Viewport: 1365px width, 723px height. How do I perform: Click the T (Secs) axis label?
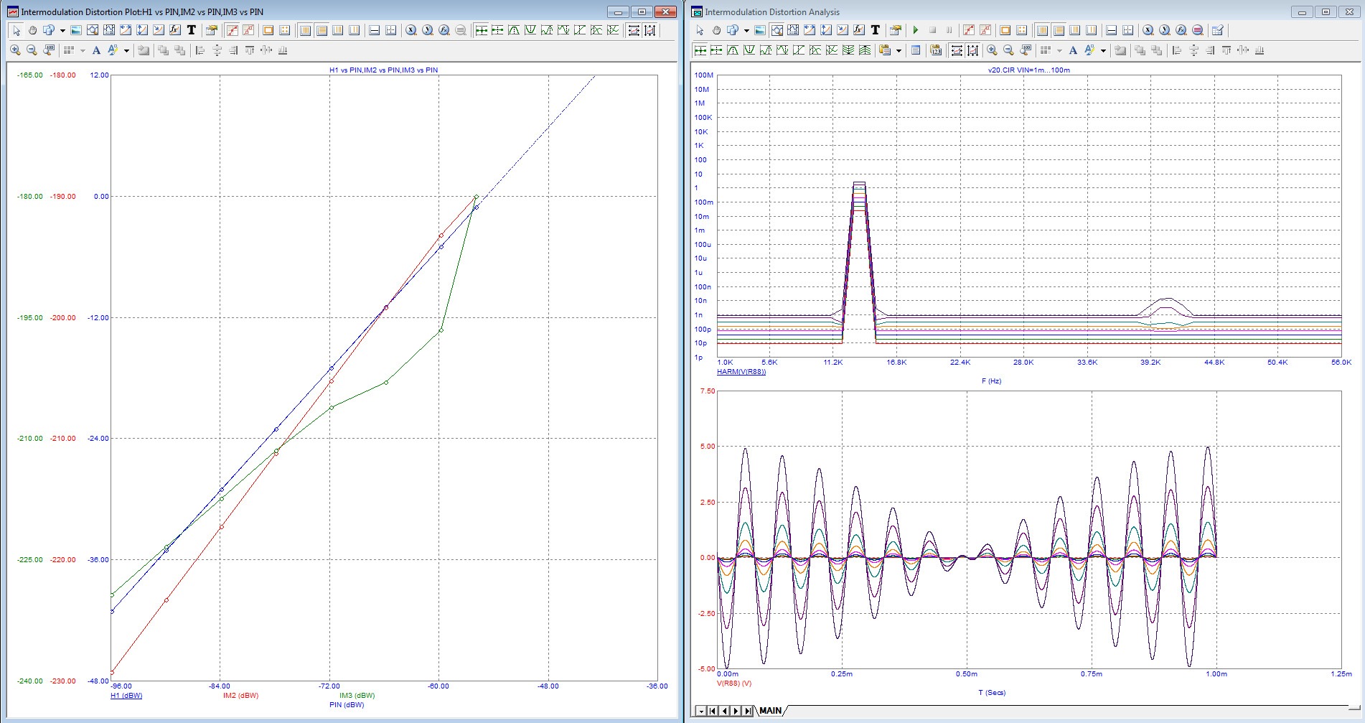pos(992,693)
